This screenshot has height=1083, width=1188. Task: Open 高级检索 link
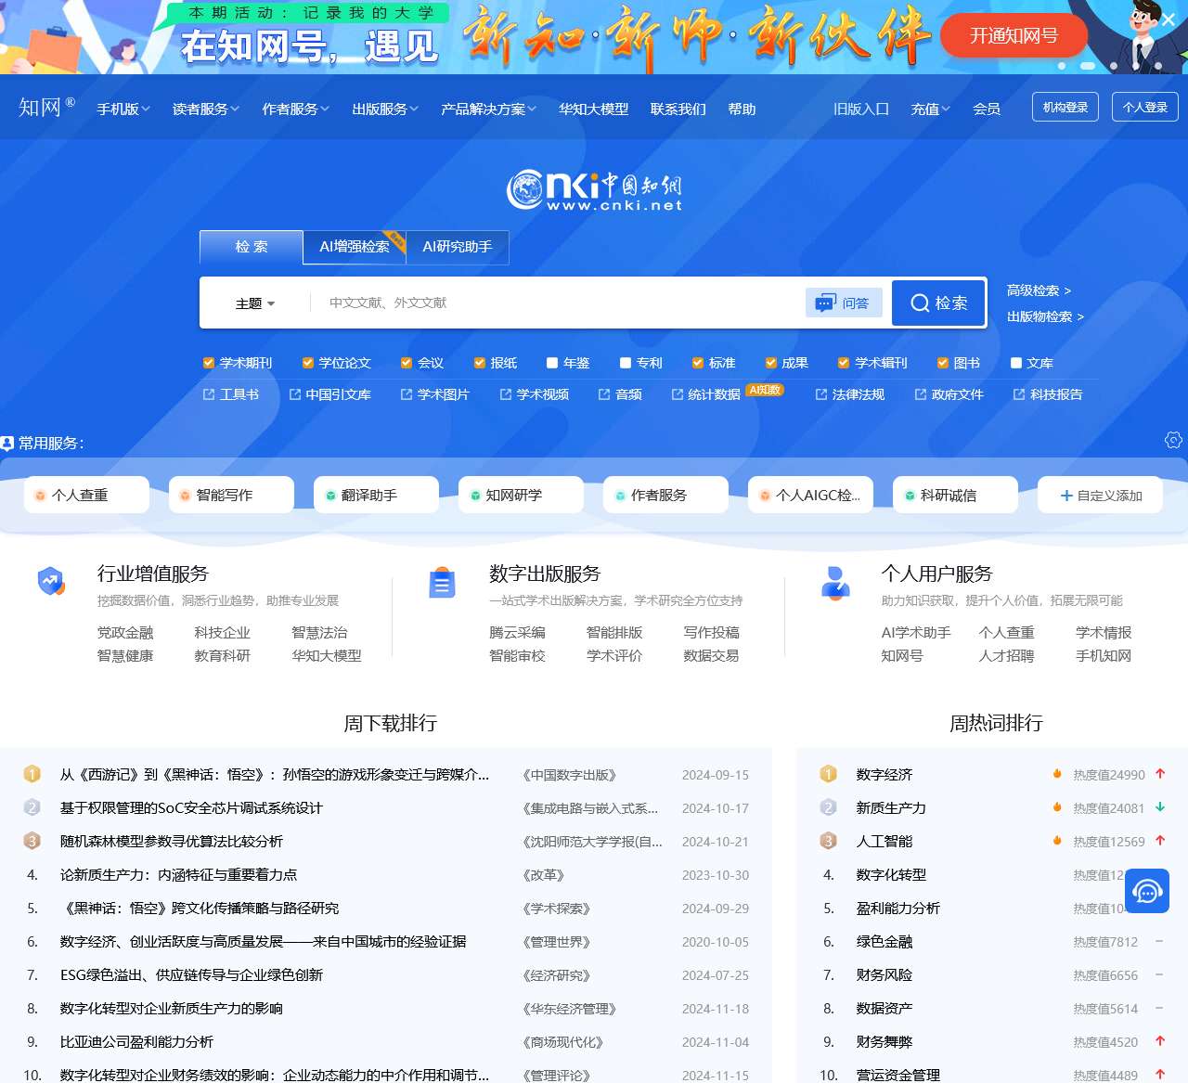click(x=1039, y=290)
